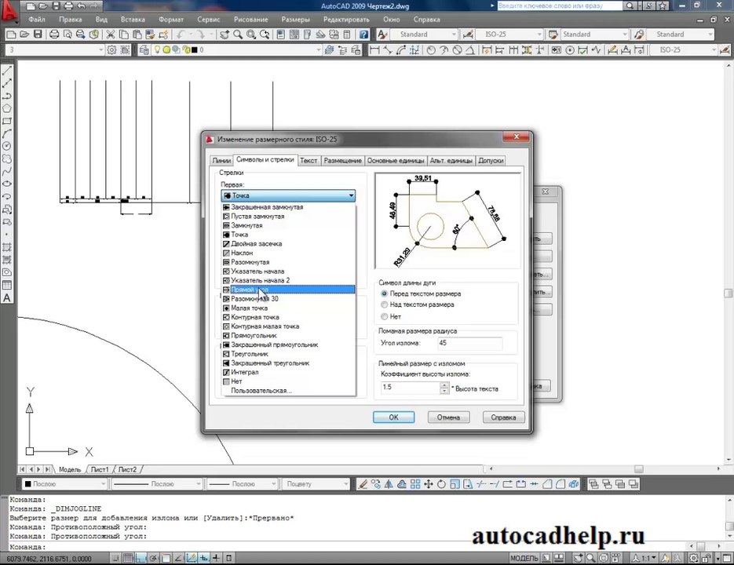This screenshot has height=565, width=734.
Task: Click the jog height factor field 1.5
Action: click(x=411, y=388)
